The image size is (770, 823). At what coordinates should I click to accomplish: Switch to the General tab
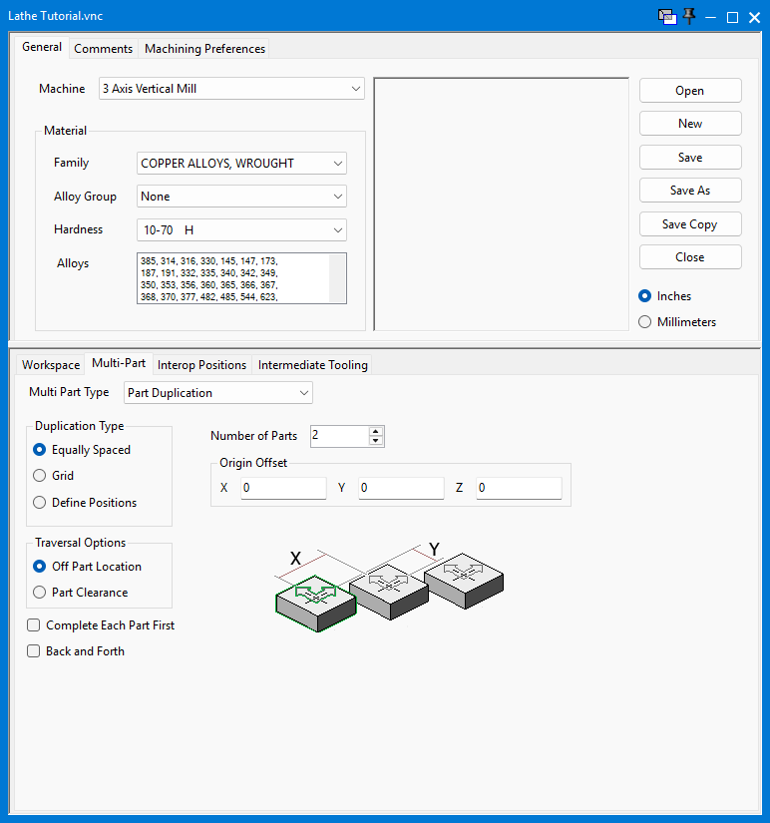[x=42, y=47]
